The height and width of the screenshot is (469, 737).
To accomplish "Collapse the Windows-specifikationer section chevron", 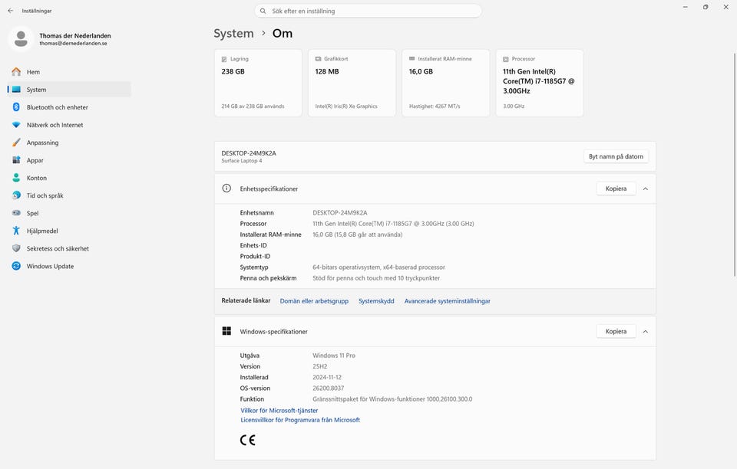I will pyautogui.click(x=645, y=332).
